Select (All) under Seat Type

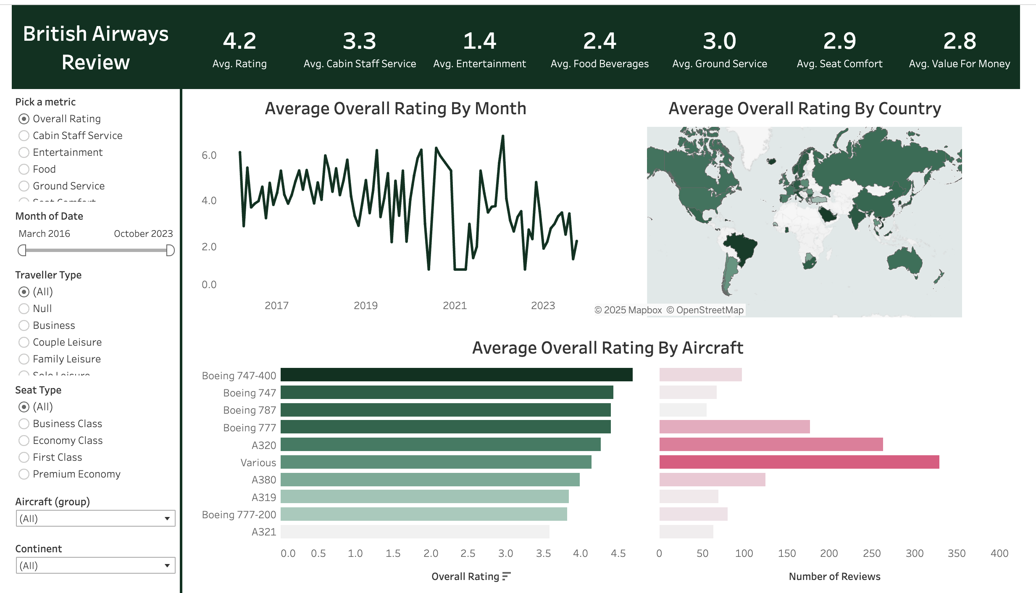[24, 407]
